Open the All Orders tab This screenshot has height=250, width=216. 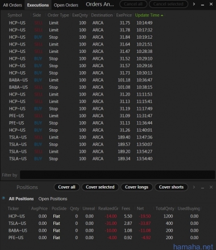coord(13,5)
